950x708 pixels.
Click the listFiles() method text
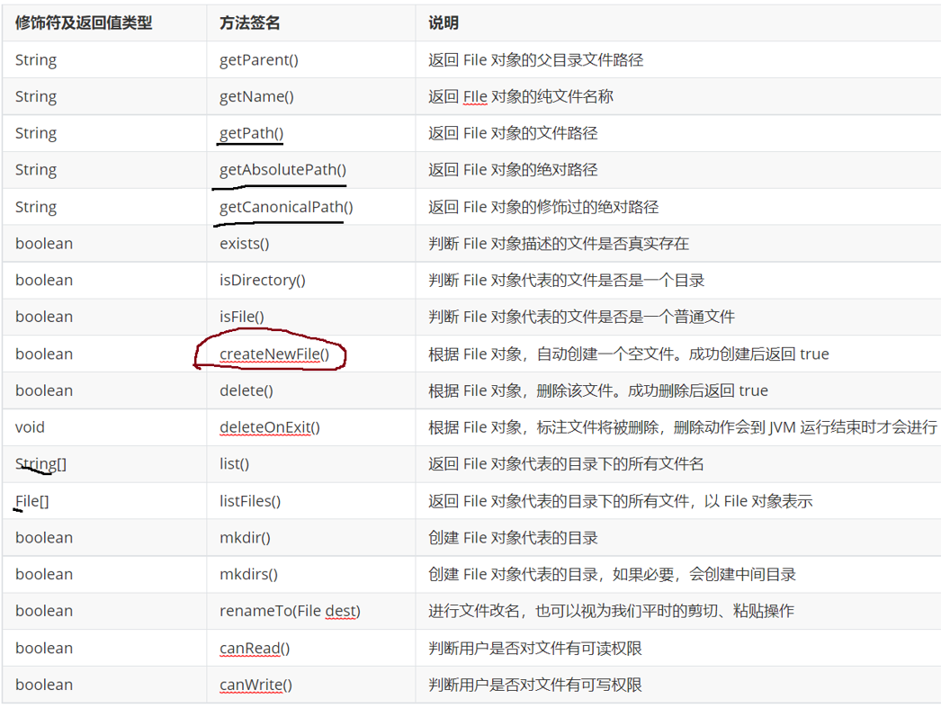pos(249,501)
